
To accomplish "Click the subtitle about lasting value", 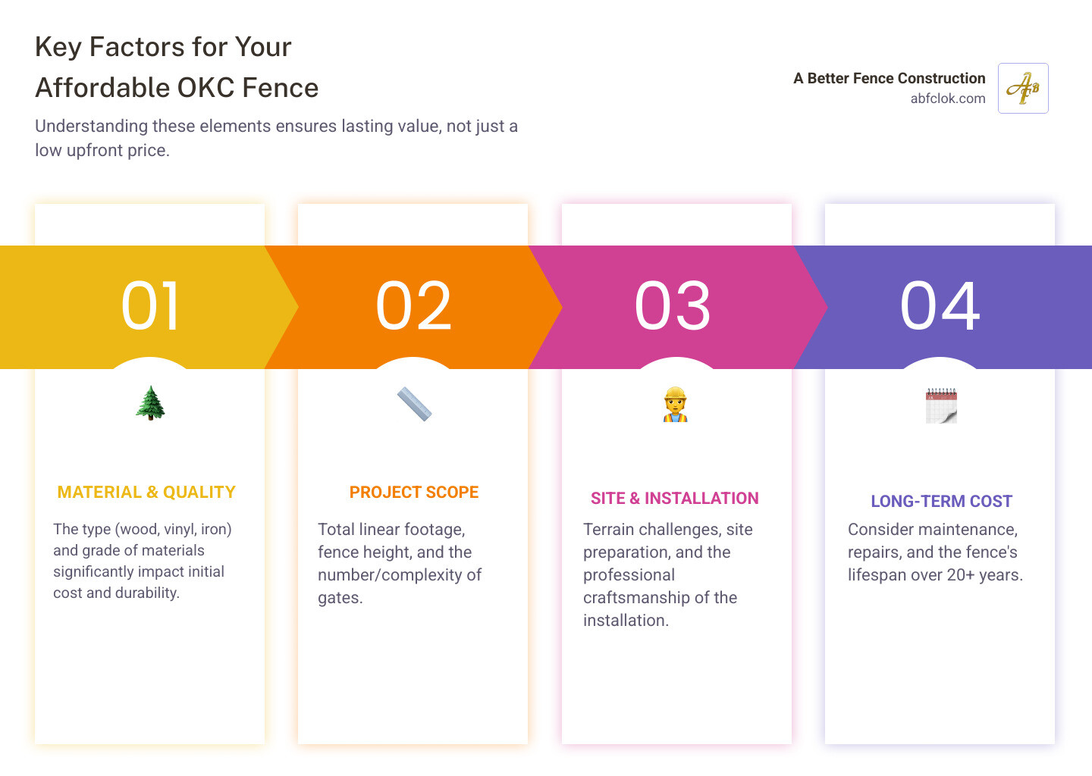I will point(276,138).
